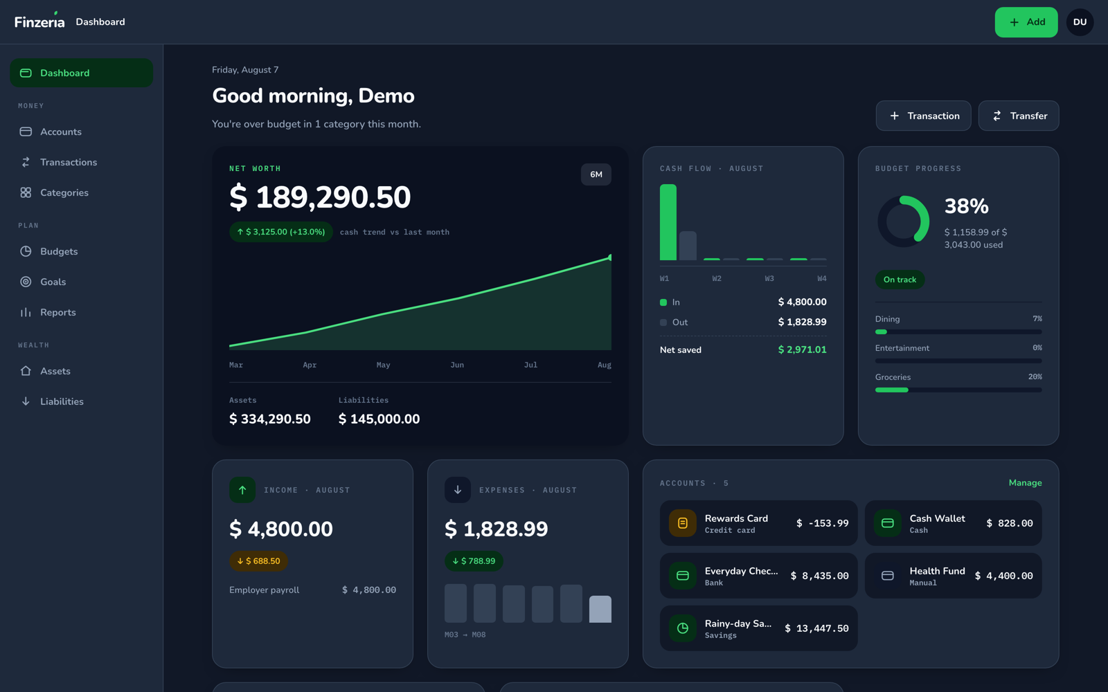
Task: Open Categories in the sidebar
Action: pos(82,192)
